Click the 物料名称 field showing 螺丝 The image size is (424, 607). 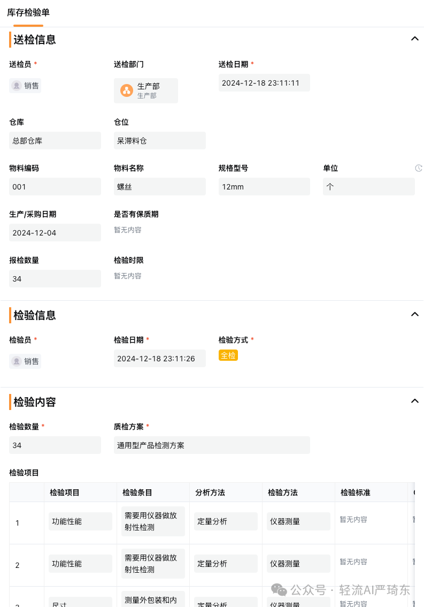tap(160, 187)
